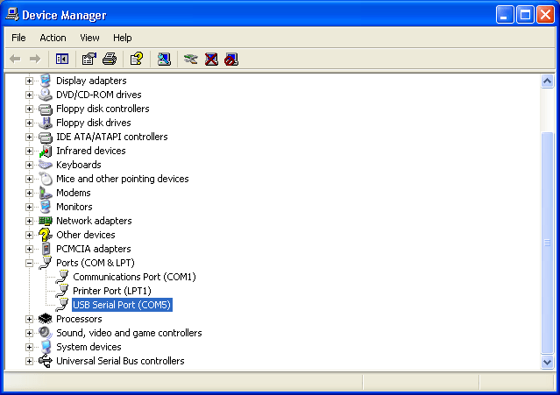560x395 pixels.
Task: Click the Properties toolbar icon
Action: click(x=89, y=59)
